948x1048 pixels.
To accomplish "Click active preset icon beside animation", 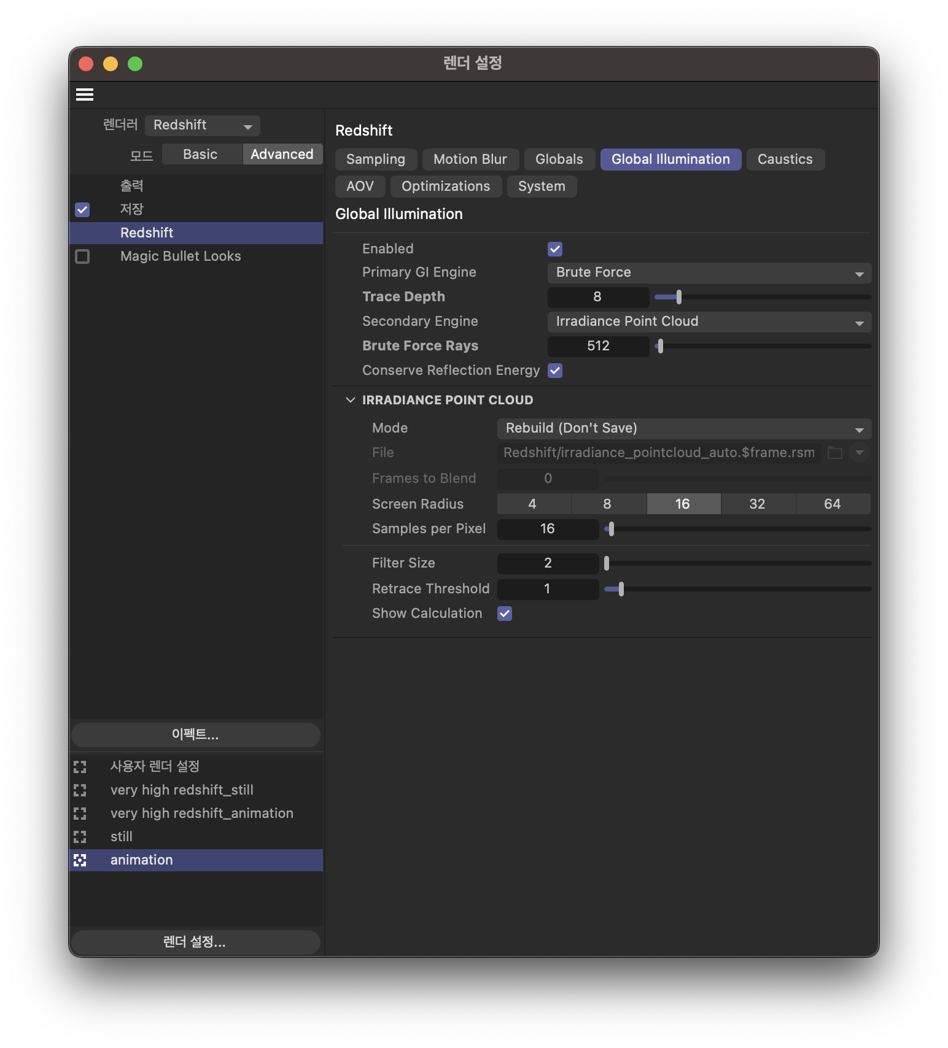I will [x=80, y=860].
